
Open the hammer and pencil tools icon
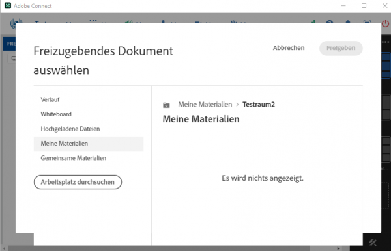[373, 243]
